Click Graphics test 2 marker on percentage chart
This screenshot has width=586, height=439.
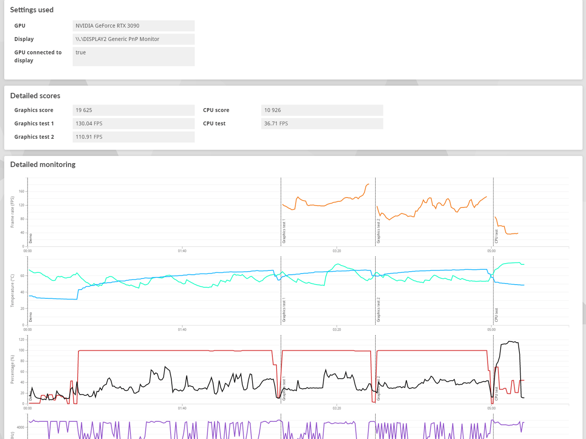coord(378,388)
